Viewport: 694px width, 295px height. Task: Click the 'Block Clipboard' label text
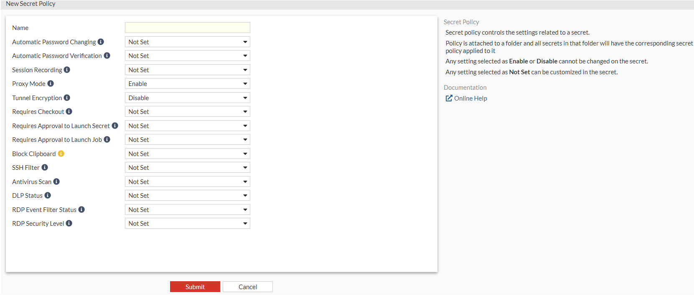point(34,154)
